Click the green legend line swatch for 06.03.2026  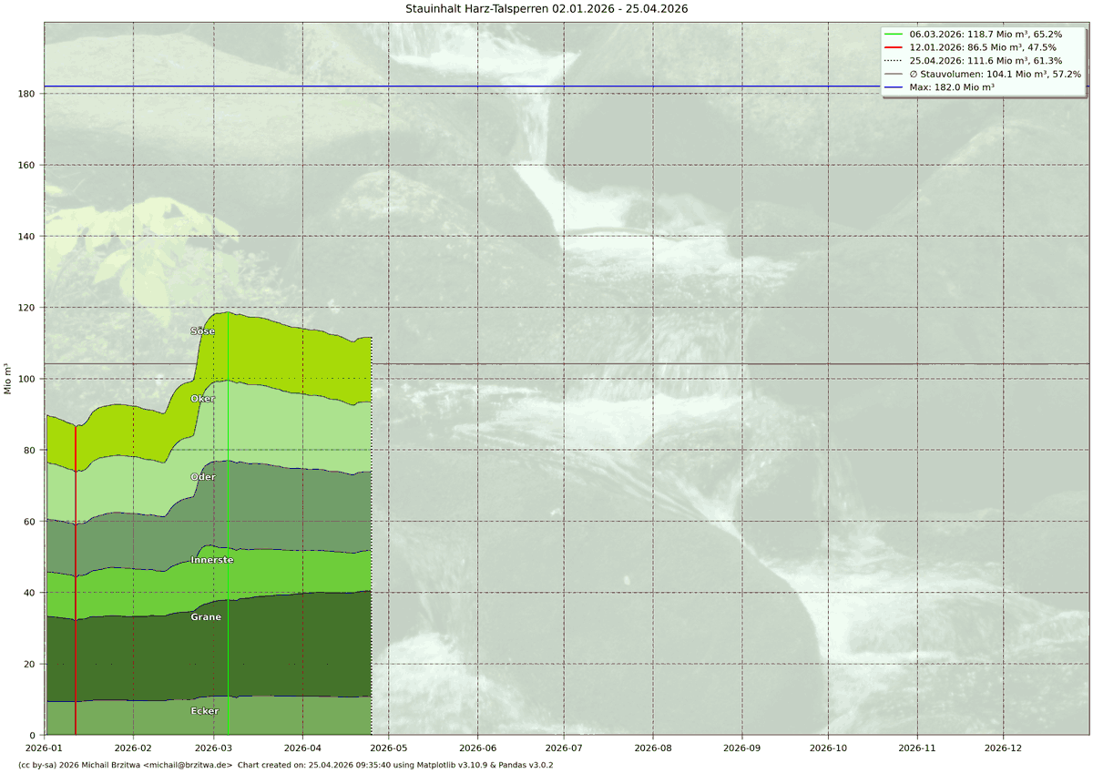coord(894,34)
